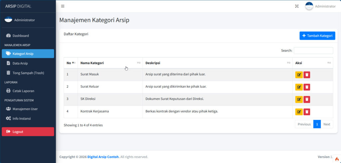Open Digital Arsip Contoh footer link
This screenshot has width=341, height=163.
click(103, 157)
